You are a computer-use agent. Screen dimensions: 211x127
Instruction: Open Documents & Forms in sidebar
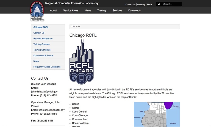click(48, 55)
